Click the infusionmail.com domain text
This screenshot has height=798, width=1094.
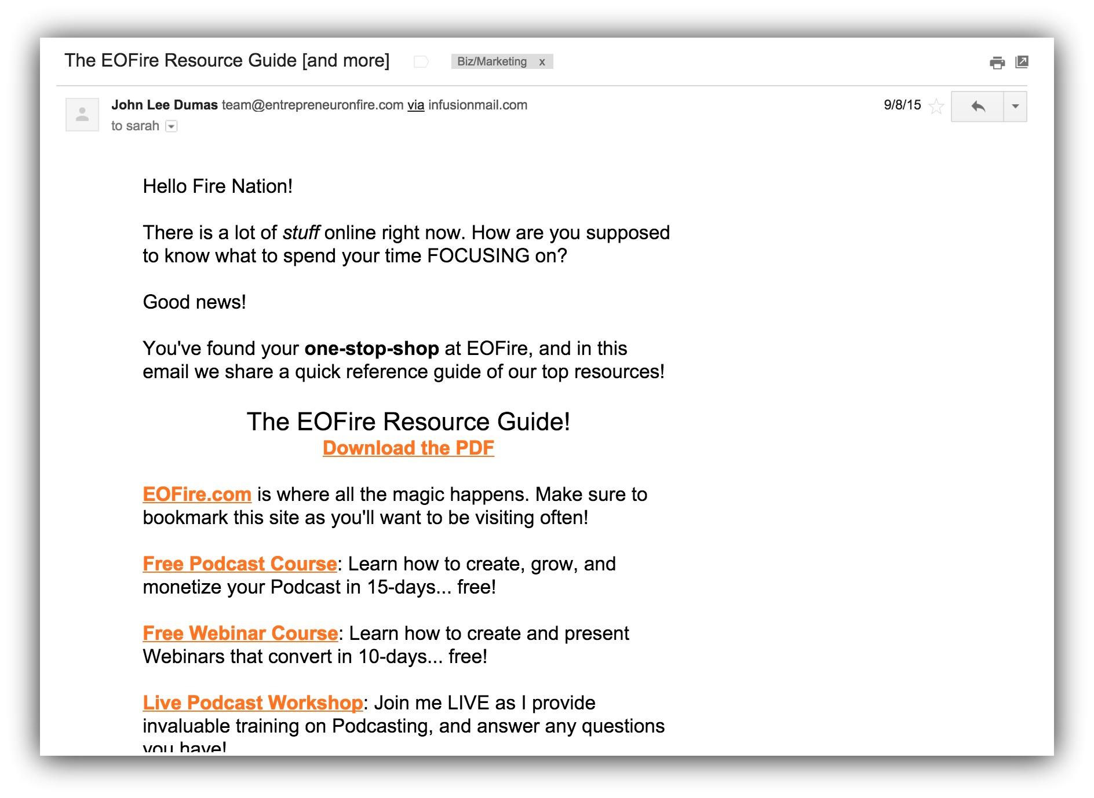(x=478, y=105)
